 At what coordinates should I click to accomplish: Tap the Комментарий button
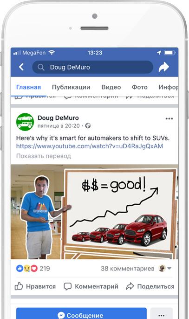(91, 286)
